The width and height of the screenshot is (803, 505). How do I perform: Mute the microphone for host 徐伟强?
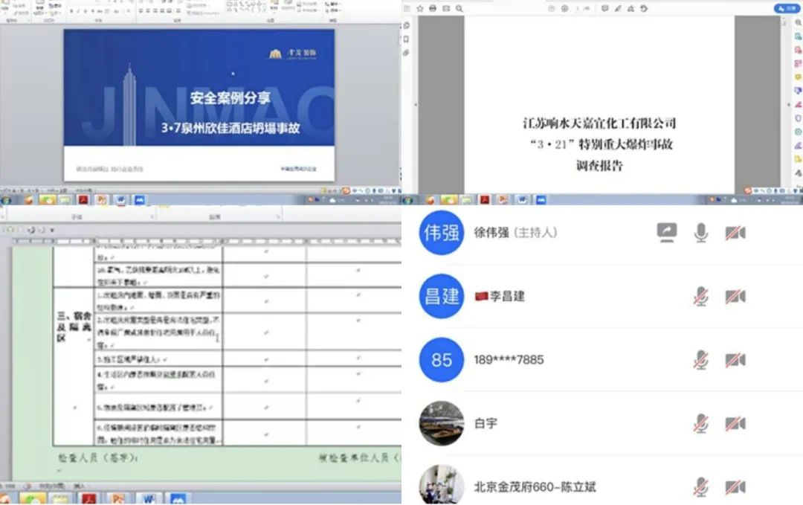tap(700, 233)
